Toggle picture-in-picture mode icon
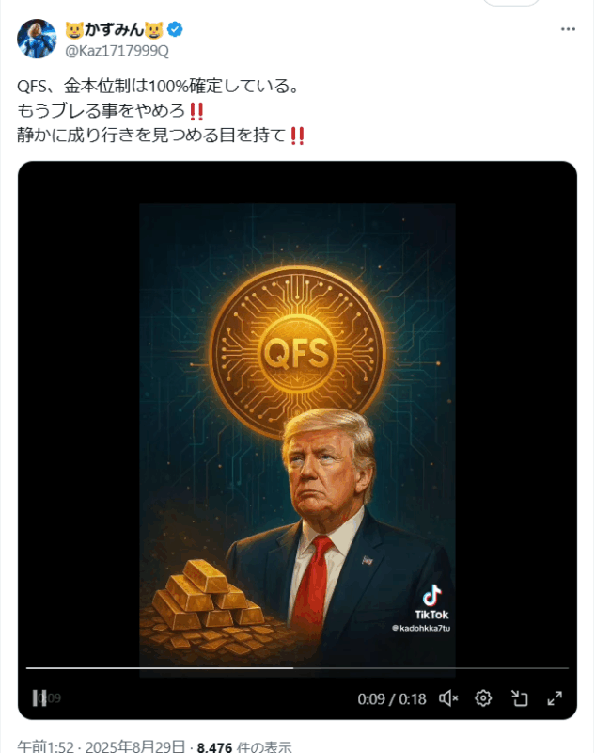This screenshot has height=753, width=595. [x=519, y=698]
